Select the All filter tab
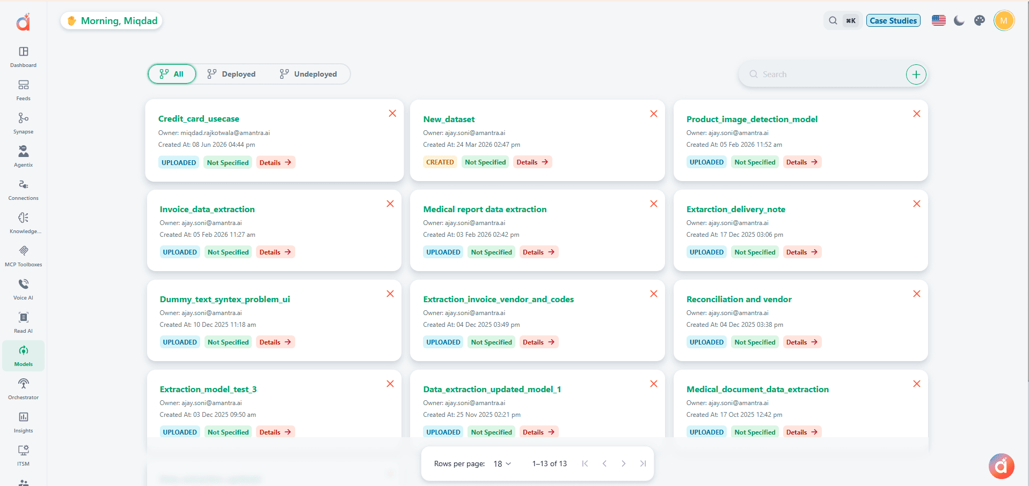Screen dimensions: 1029x486 point(172,74)
